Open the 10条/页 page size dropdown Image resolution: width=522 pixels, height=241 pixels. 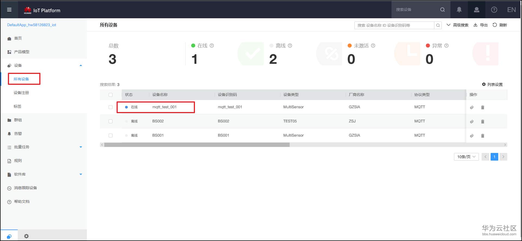[466, 157]
